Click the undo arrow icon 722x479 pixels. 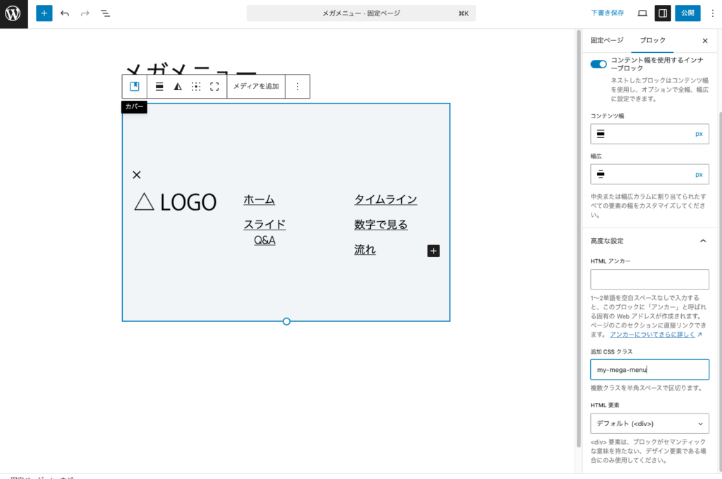(64, 13)
